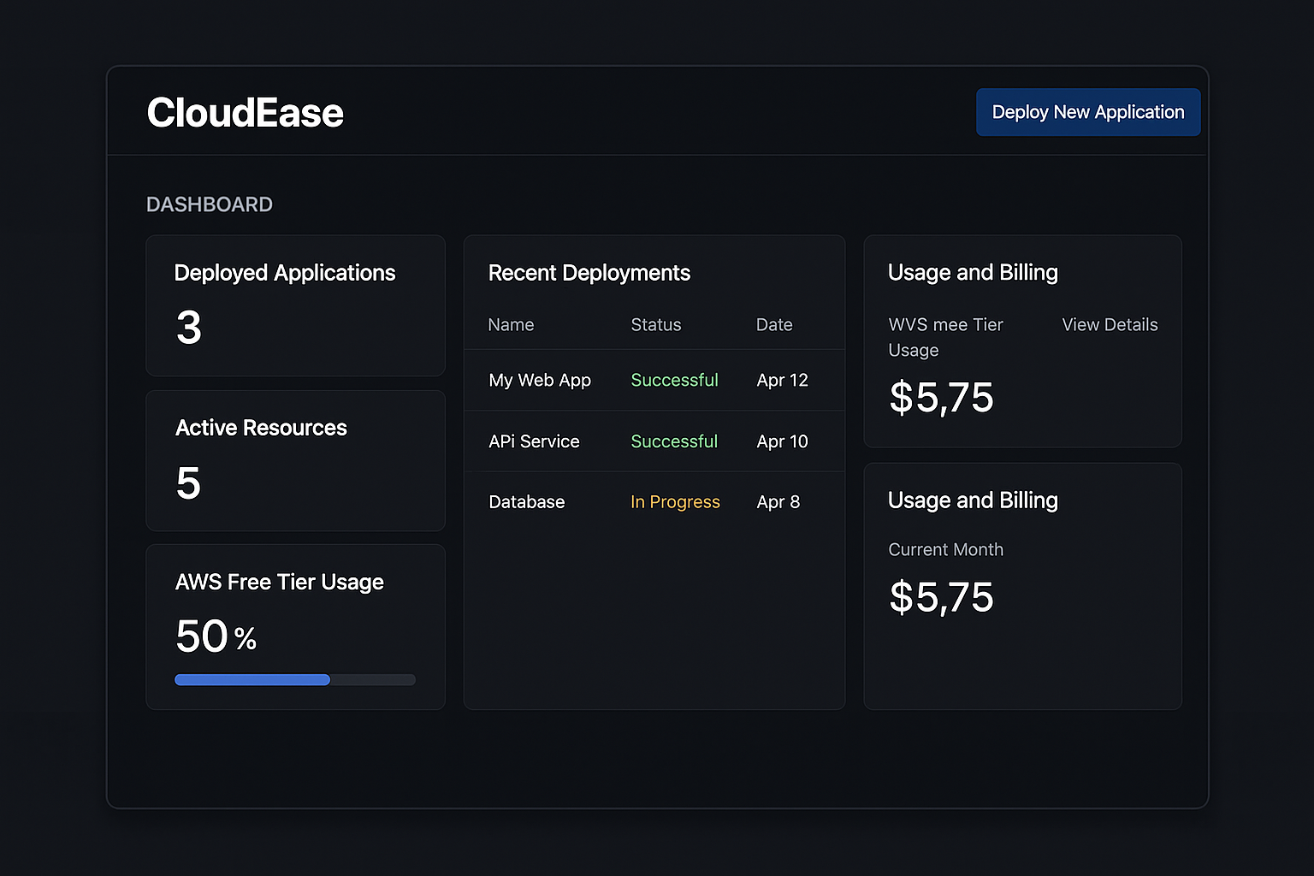The image size is (1314, 876).
Task: Click the Deploy New Application button
Action: [1087, 112]
